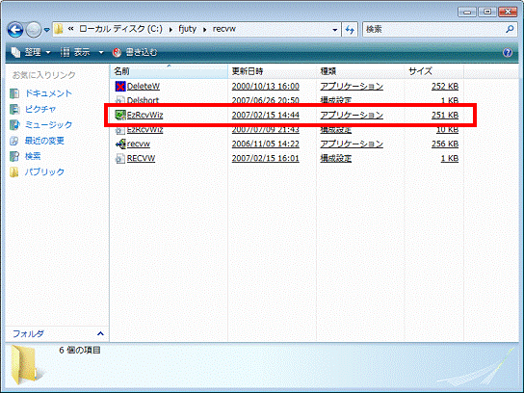Select the recvw breadcrumb segment
Viewport: 524px width, 393px height.
coord(224,29)
